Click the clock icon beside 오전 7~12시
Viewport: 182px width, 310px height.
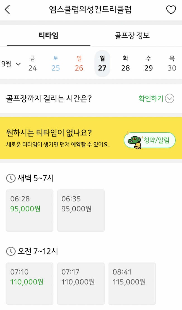tap(11, 251)
